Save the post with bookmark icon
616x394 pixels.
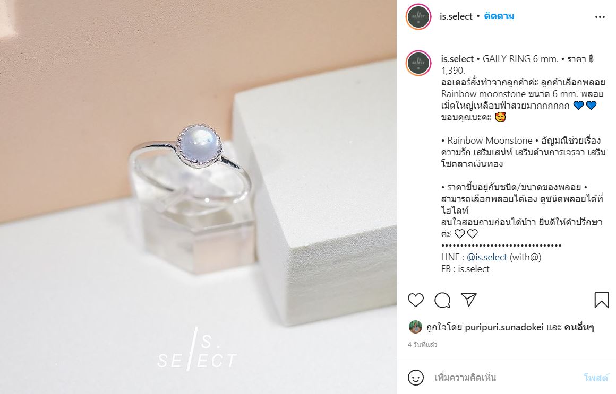(x=601, y=300)
